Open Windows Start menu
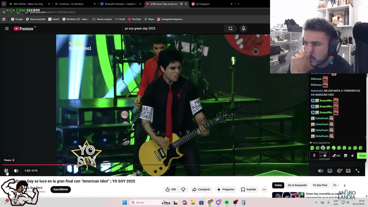 pos(124,202)
